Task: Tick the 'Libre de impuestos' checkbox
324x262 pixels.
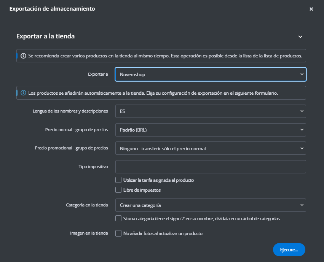Action: [118, 190]
